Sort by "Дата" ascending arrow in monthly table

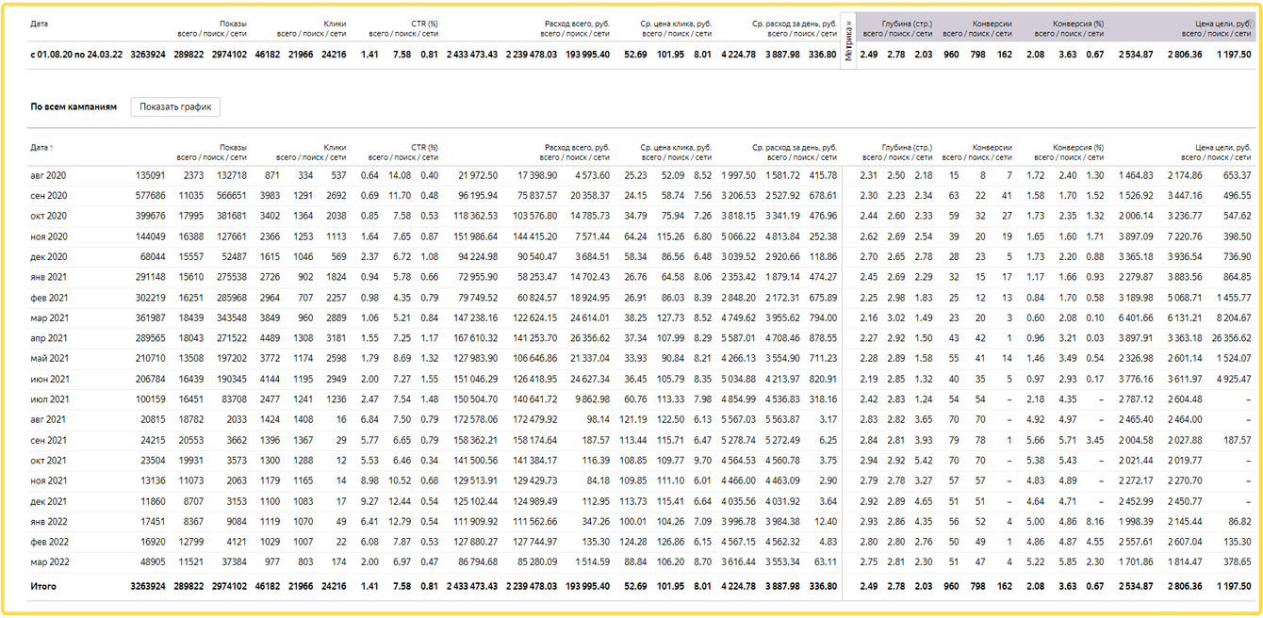pos(51,148)
